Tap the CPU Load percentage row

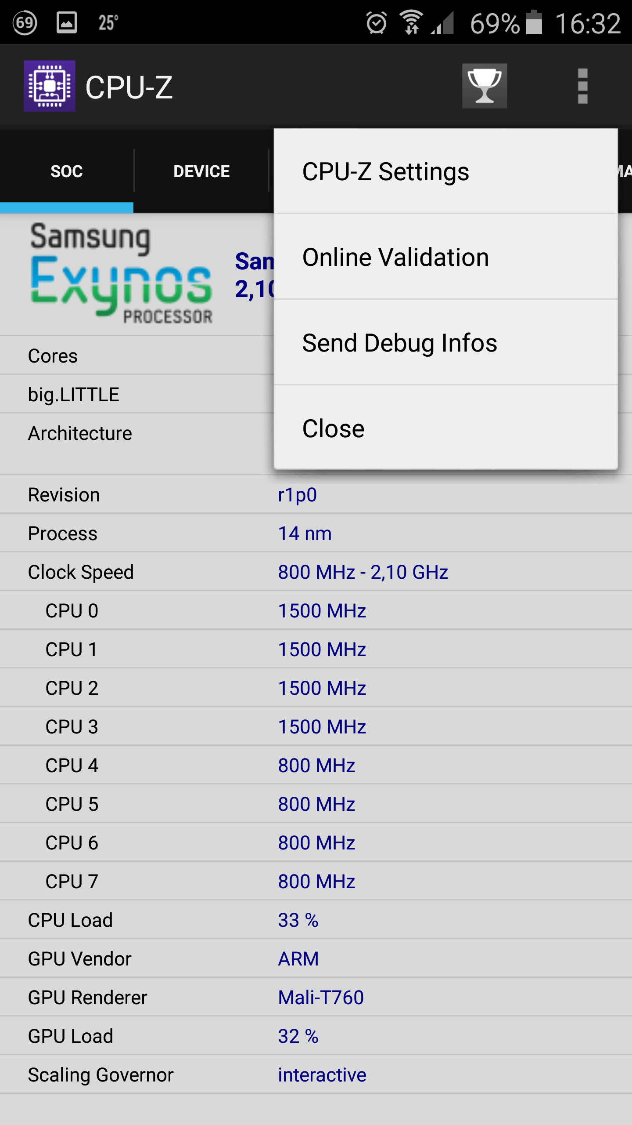[x=316, y=920]
